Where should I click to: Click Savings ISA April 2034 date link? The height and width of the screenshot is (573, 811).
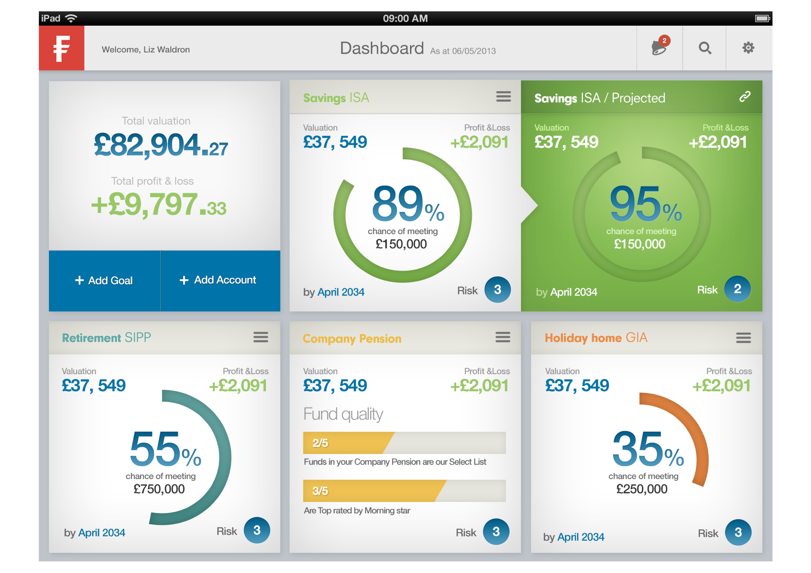coord(341,292)
